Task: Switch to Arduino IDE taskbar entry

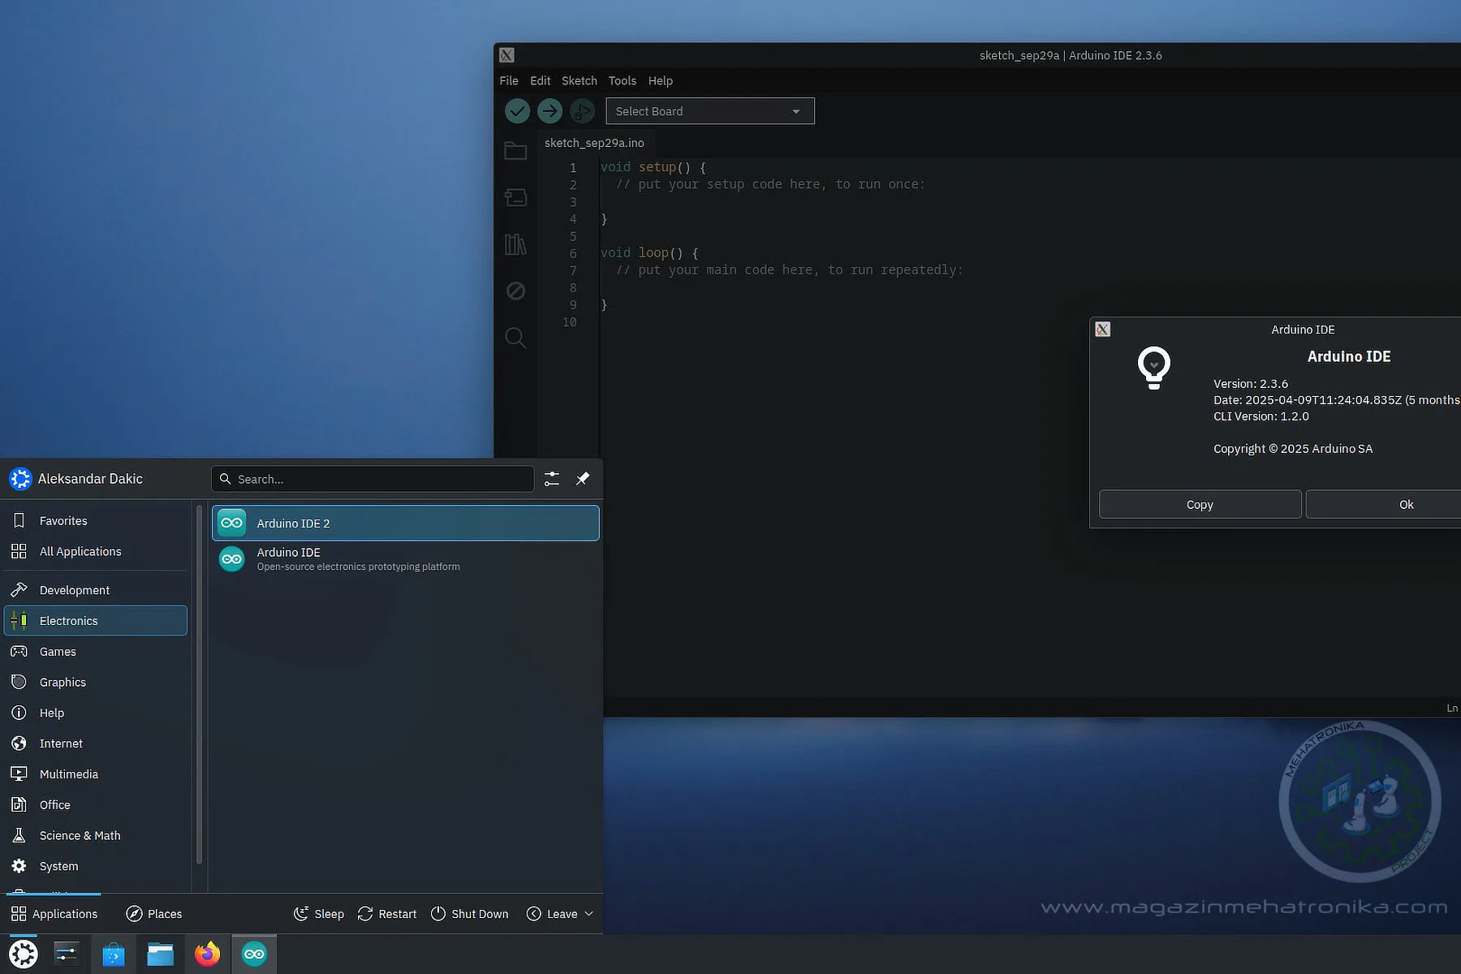Action: [x=254, y=955]
